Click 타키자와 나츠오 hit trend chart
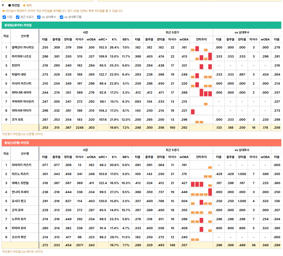The width and height of the screenshot is (283, 256). point(201,56)
